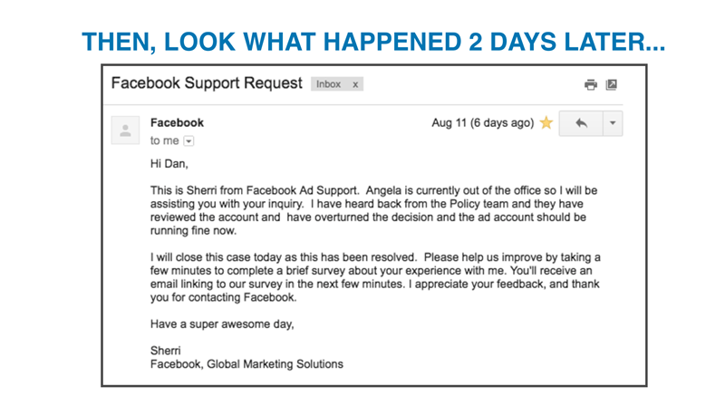Click the sender name Facebook
This screenshot has height=415, width=725.
coord(177,122)
